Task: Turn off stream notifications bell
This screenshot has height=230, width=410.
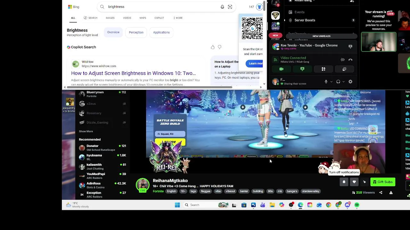Action: [x=344, y=182]
